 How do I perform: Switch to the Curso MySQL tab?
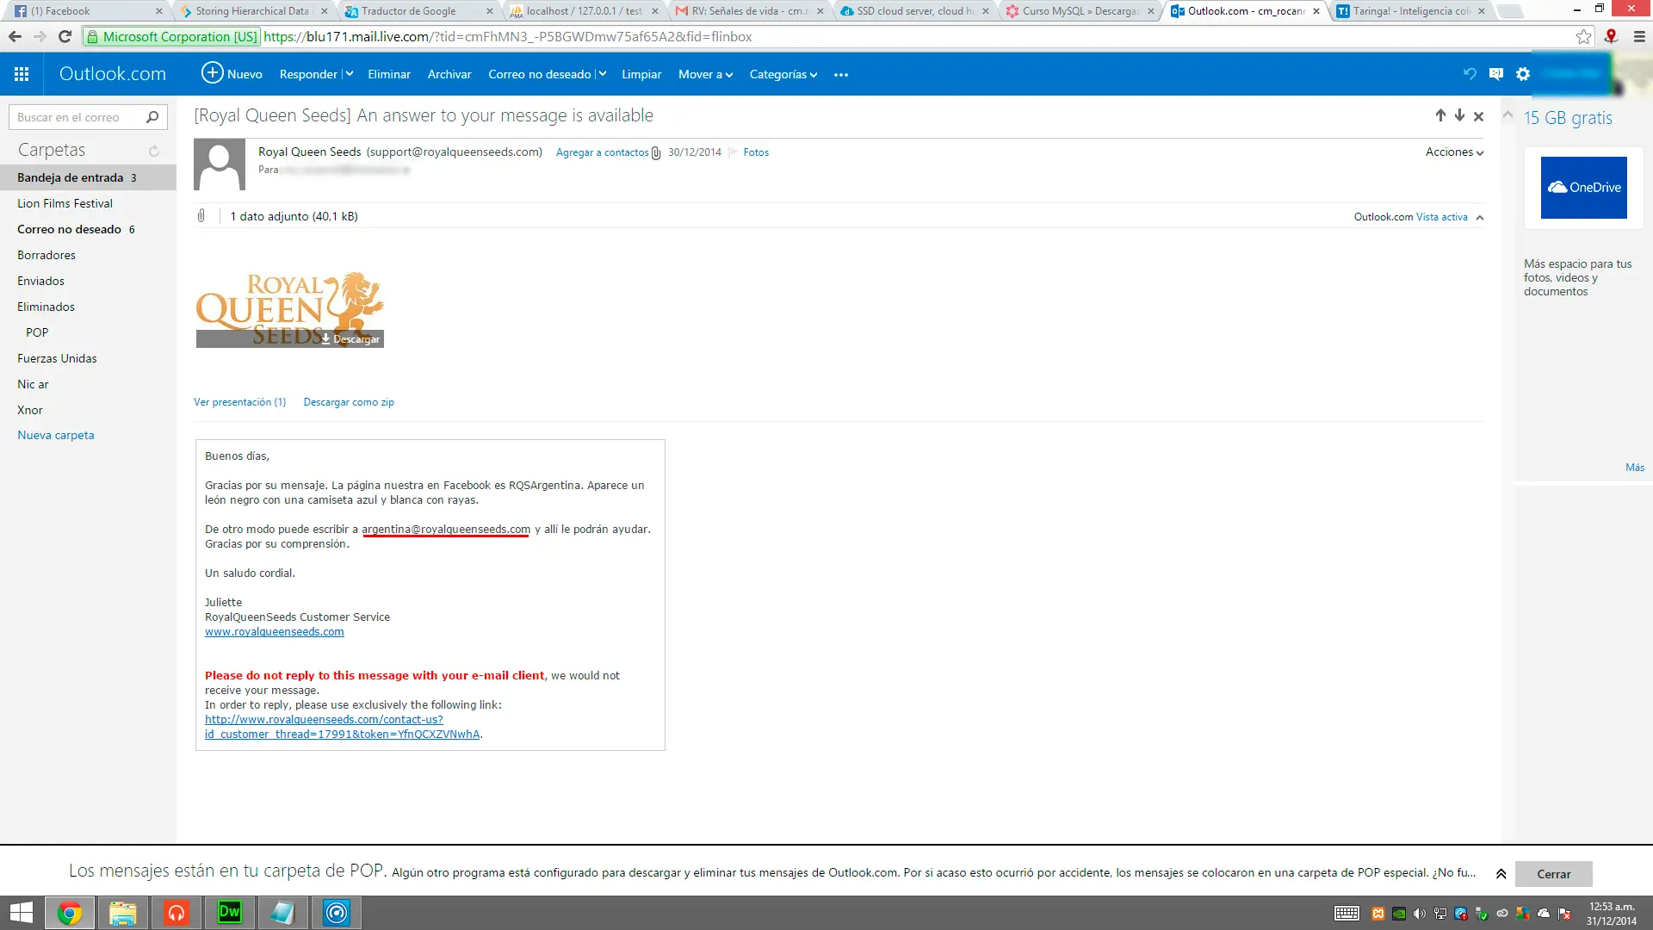(x=1080, y=11)
